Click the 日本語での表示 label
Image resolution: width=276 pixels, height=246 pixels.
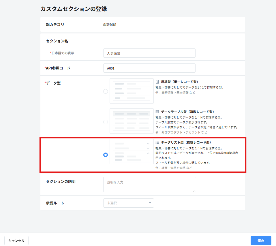click(62, 53)
